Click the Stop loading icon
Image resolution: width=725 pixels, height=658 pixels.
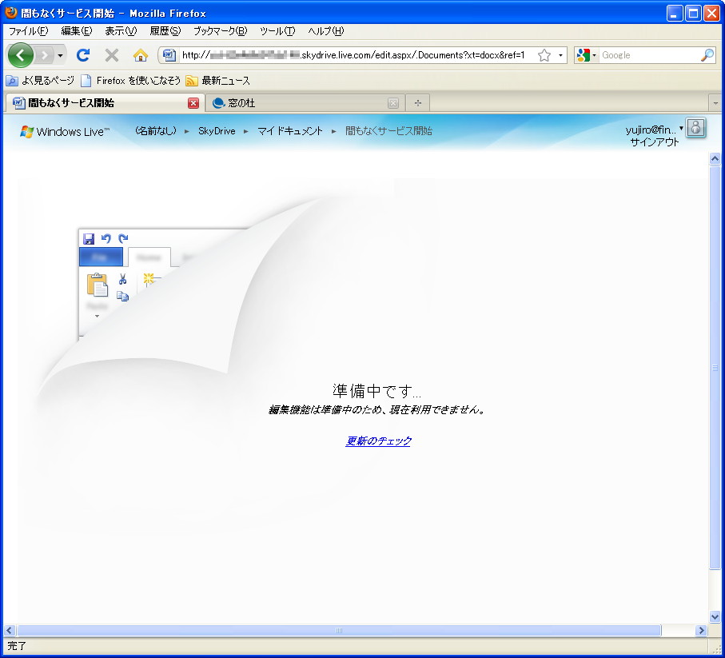coord(111,54)
